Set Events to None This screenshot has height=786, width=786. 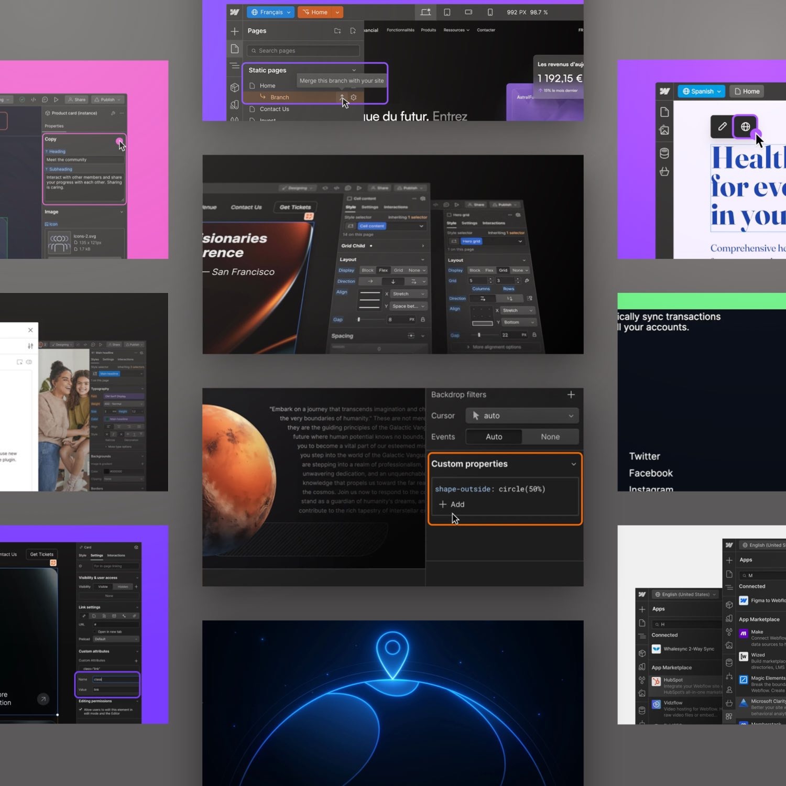[550, 436]
